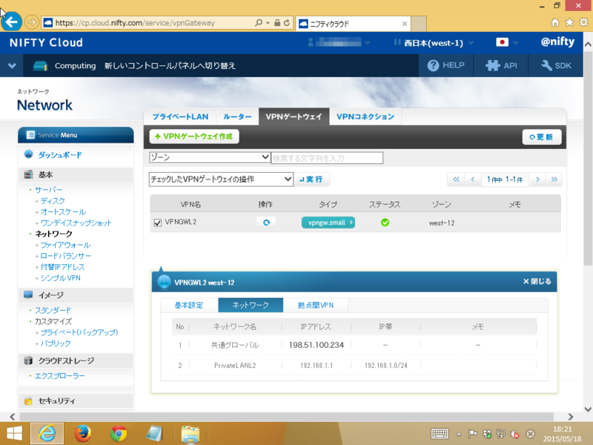Click the green status check icon

pyautogui.click(x=385, y=222)
